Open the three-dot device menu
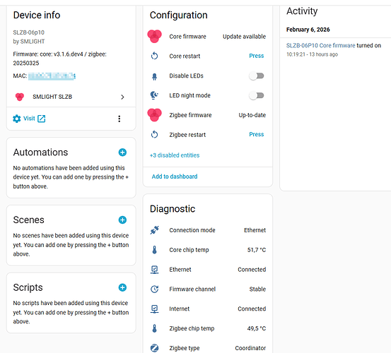Viewport: 391px width, 353px height. click(119, 119)
